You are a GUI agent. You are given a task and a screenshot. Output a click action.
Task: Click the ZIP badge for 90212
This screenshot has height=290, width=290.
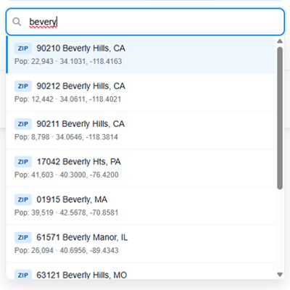tap(23, 86)
